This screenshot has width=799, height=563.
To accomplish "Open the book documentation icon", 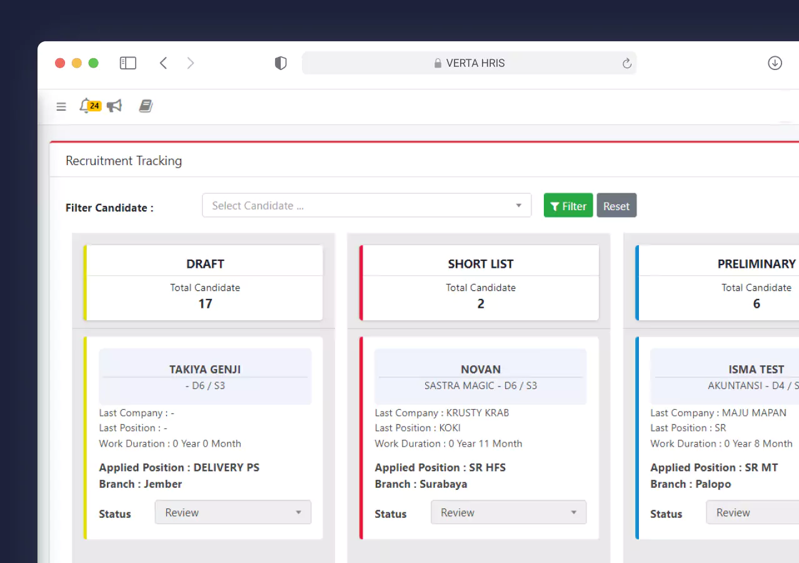I will (x=146, y=106).
